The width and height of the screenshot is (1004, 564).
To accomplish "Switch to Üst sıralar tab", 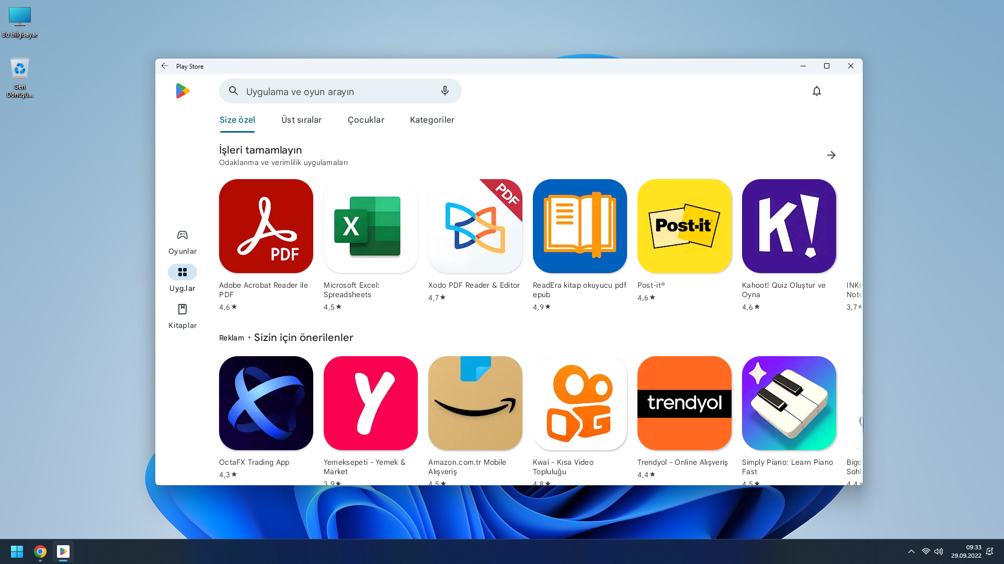I will (x=301, y=120).
